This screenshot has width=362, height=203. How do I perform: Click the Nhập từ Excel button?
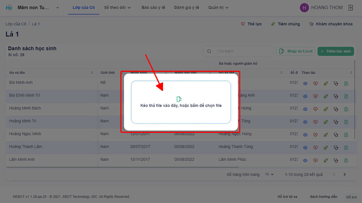point(296,51)
